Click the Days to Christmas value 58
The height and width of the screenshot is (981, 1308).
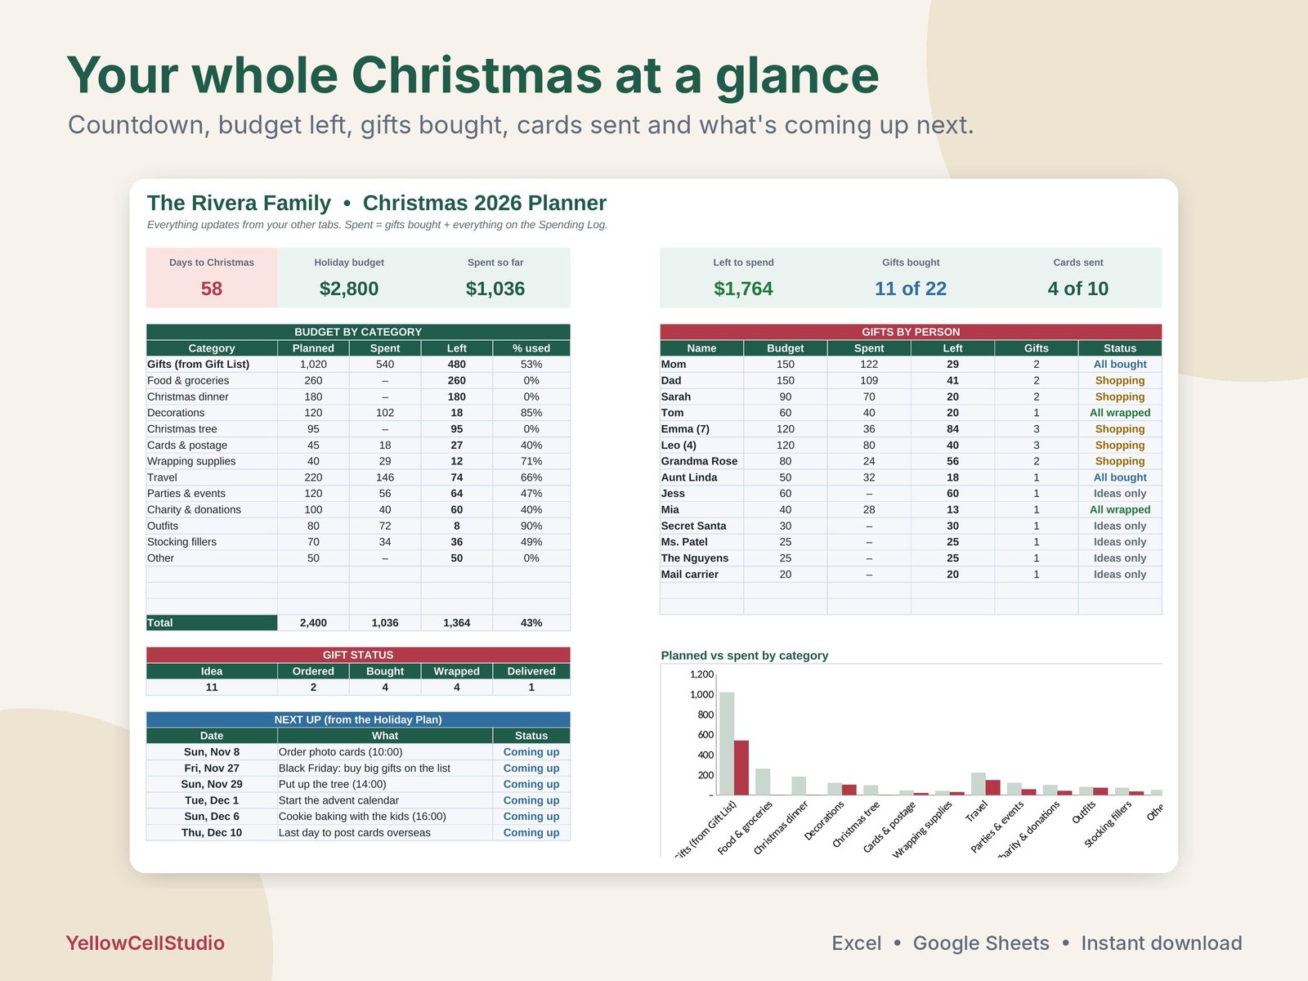point(211,289)
